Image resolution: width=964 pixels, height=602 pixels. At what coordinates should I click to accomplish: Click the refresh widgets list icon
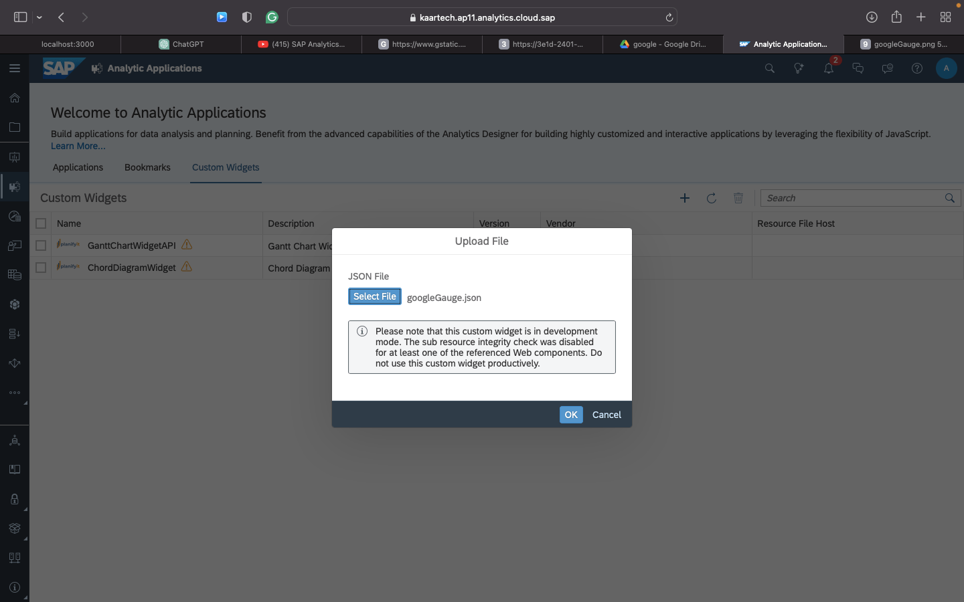(x=712, y=198)
